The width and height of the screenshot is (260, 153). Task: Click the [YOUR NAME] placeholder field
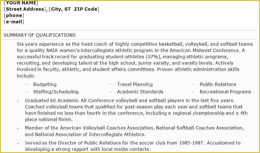[21, 3]
